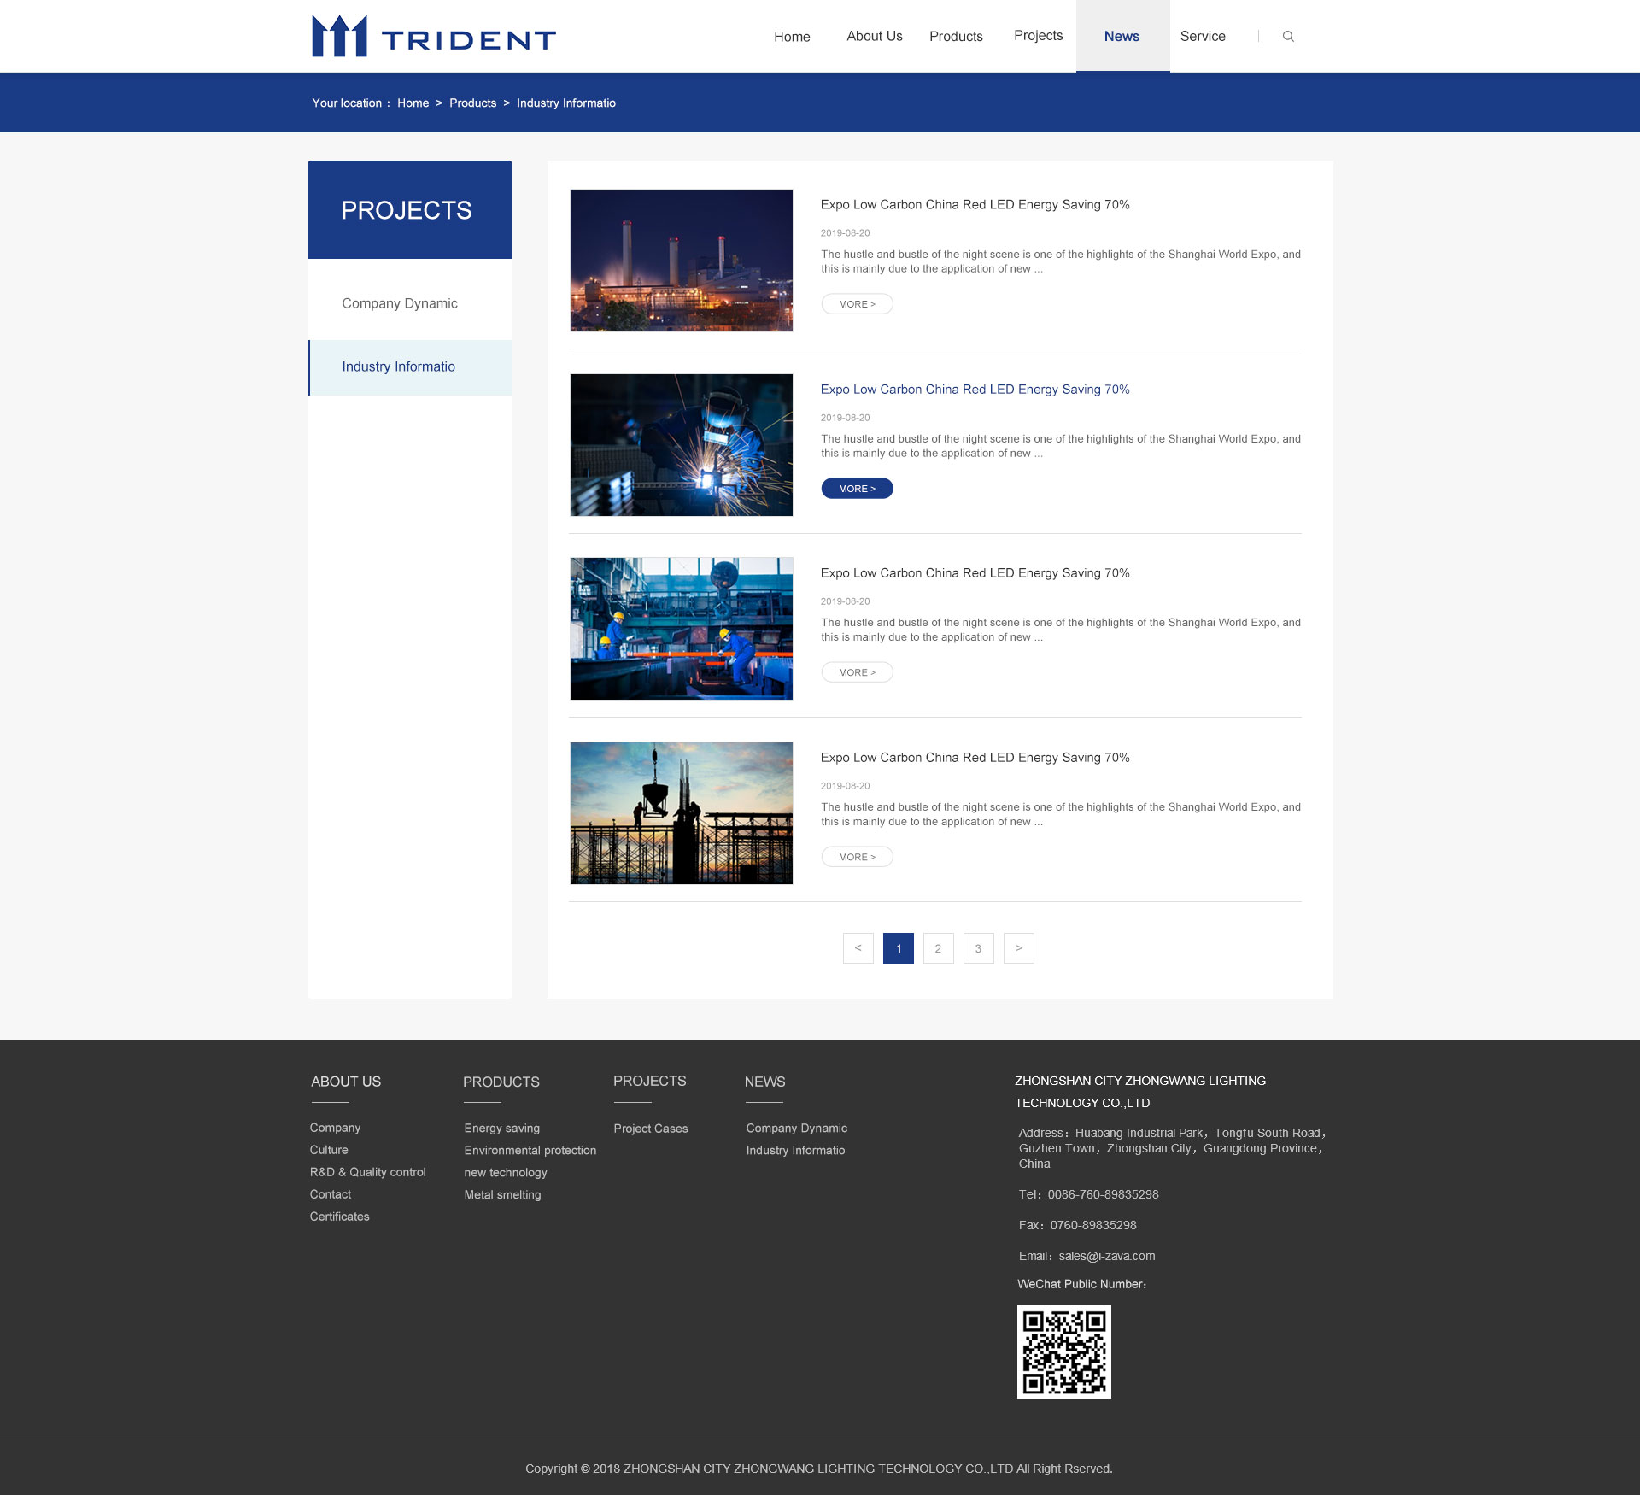Select page 3 pagination button
The height and width of the screenshot is (1495, 1640).
click(x=977, y=947)
